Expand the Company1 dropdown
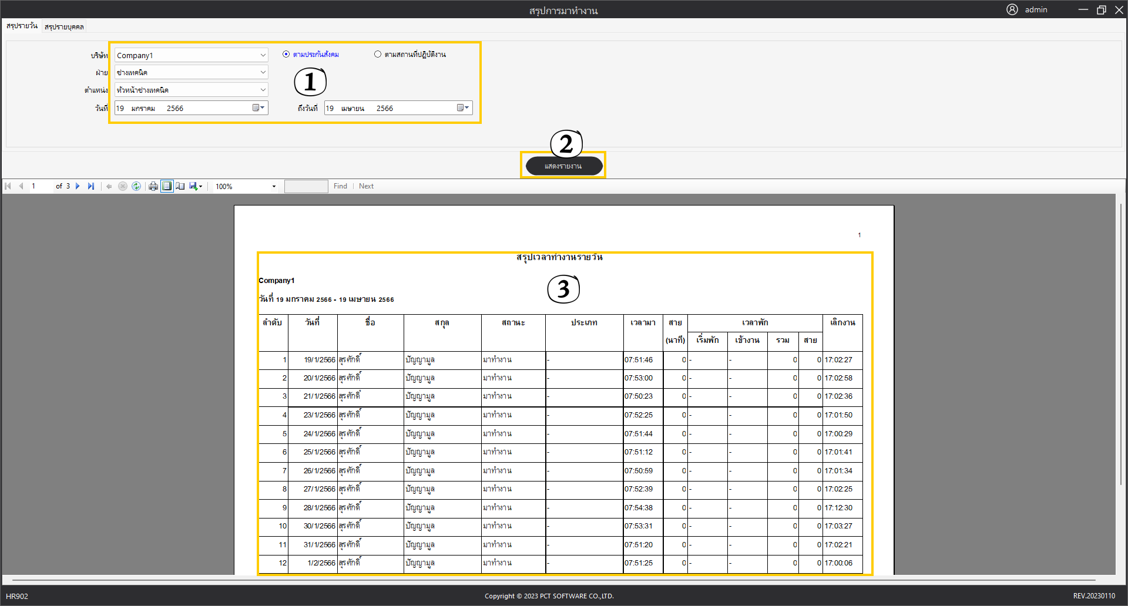Viewport: 1128px width, 606px height. [263, 55]
